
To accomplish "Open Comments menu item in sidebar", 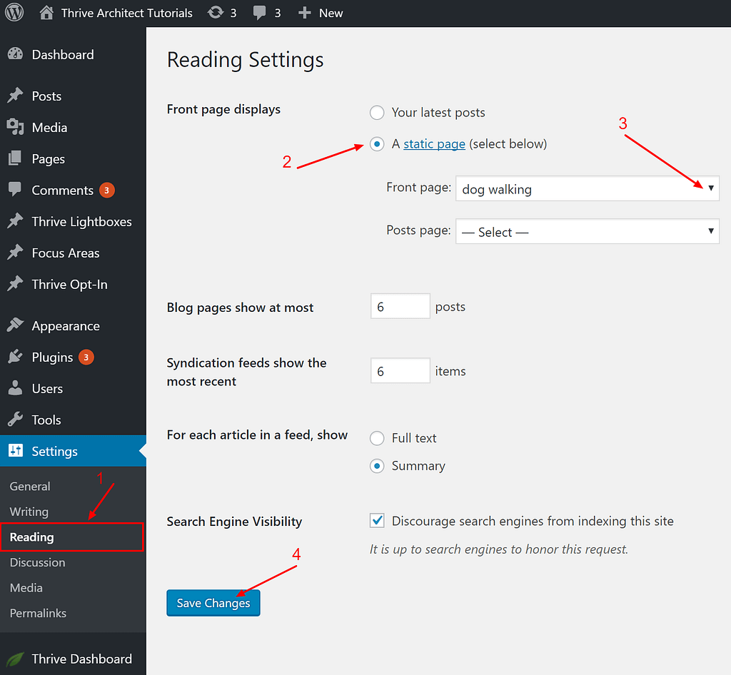I will (x=73, y=190).
